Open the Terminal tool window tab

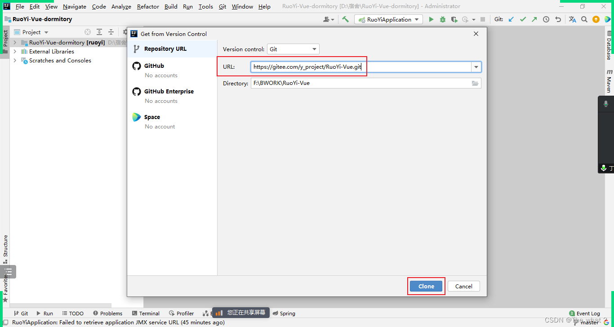146,314
